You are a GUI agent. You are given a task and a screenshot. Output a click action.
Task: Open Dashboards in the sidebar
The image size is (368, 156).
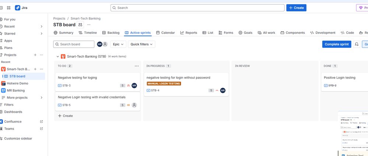(x=13, y=112)
